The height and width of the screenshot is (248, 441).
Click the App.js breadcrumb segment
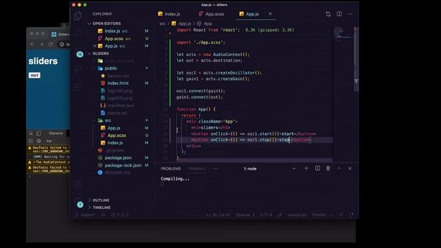(182, 23)
